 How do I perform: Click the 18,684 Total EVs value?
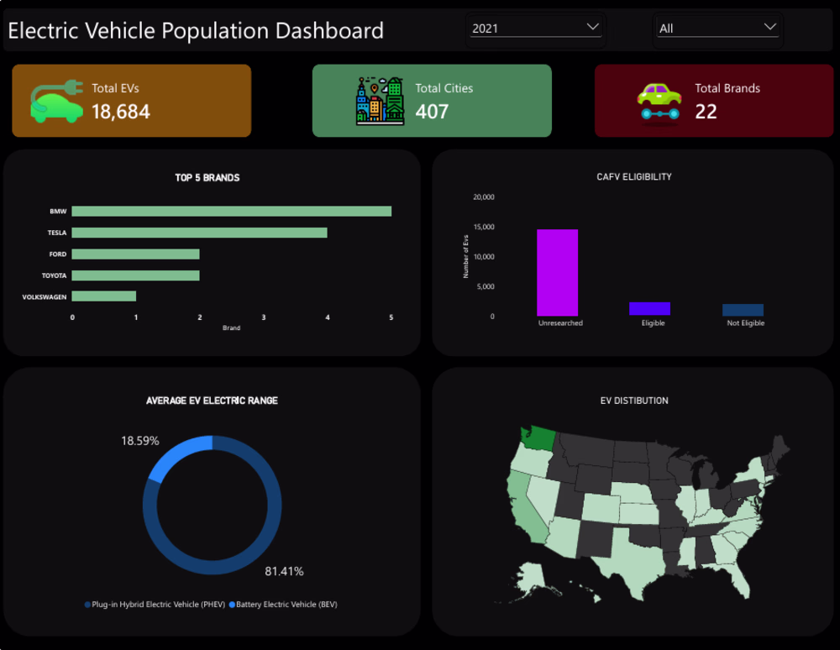(121, 112)
